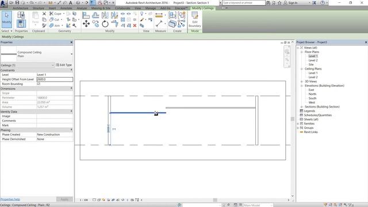
Task: Expand the Families tree node
Action: click(x=298, y=124)
